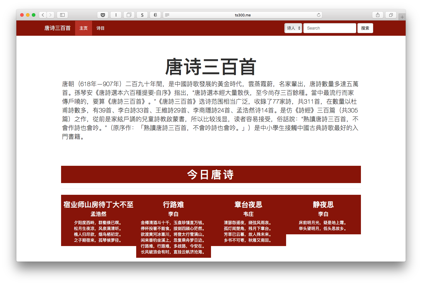Close the Safari window

22,15
